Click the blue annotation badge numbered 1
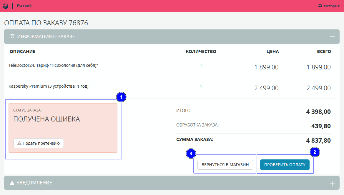The width and height of the screenshot is (344, 195). (x=121, y=97)
